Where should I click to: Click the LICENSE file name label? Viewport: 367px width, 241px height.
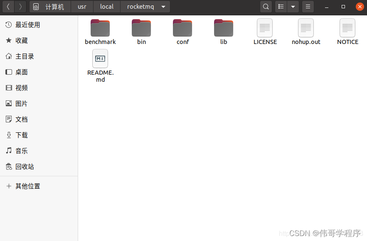pyautogui.click(x=265, y=42)
